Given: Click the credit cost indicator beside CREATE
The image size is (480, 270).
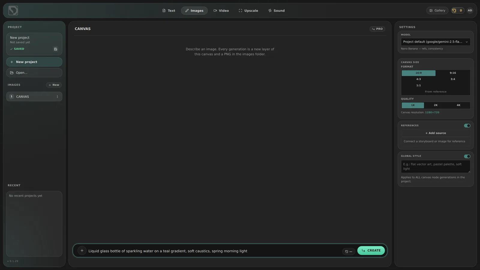Looking at the screenshot, I should pyautogui.click(x=349, y=251).
